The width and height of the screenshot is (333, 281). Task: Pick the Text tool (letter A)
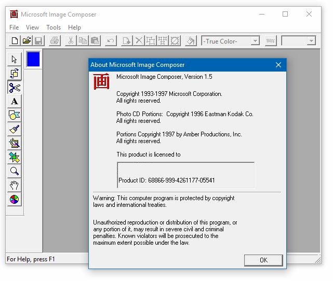click(14, 102)
